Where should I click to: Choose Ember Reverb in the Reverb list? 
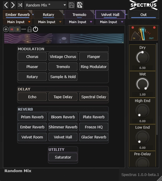pos(32,127)
